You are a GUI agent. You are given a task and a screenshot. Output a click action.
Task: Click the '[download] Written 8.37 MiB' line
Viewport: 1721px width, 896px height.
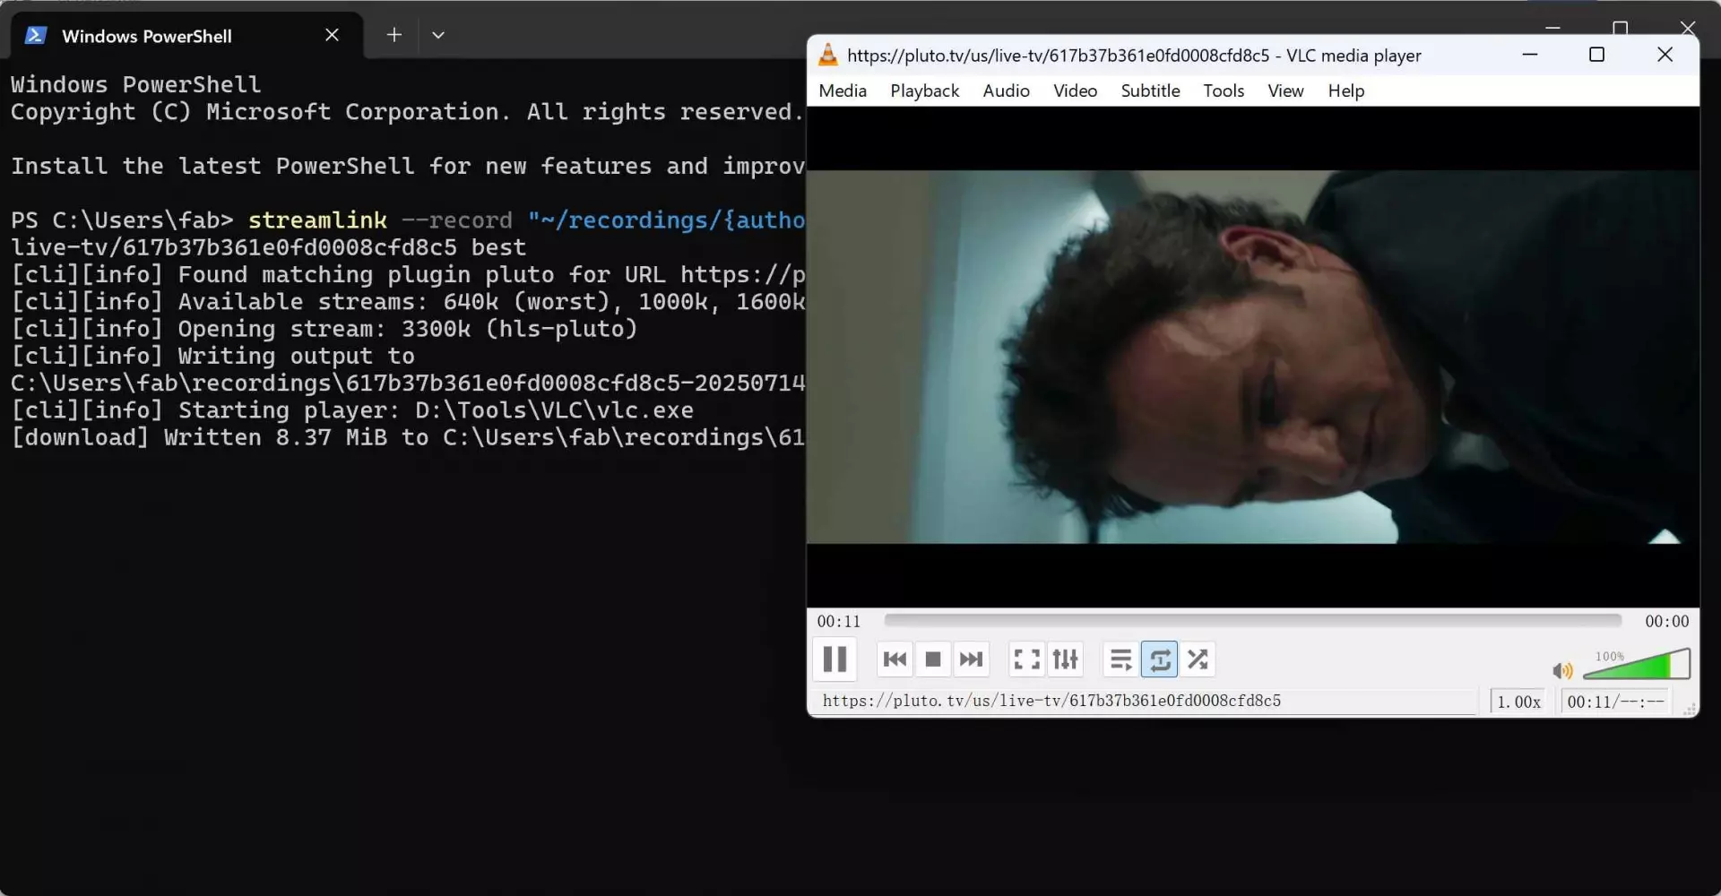point(408,437)
